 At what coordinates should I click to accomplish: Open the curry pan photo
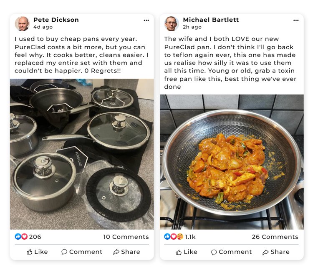[232, 162]
